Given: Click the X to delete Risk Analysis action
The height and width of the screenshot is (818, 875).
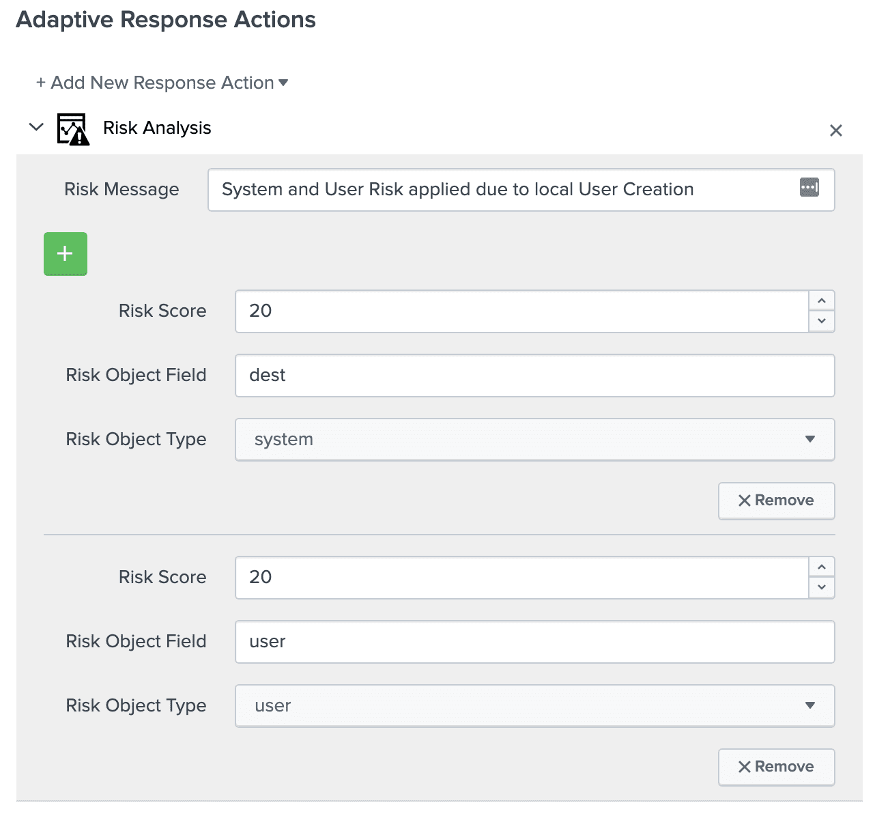Looking at the screenshot, I should click(836, 130).
